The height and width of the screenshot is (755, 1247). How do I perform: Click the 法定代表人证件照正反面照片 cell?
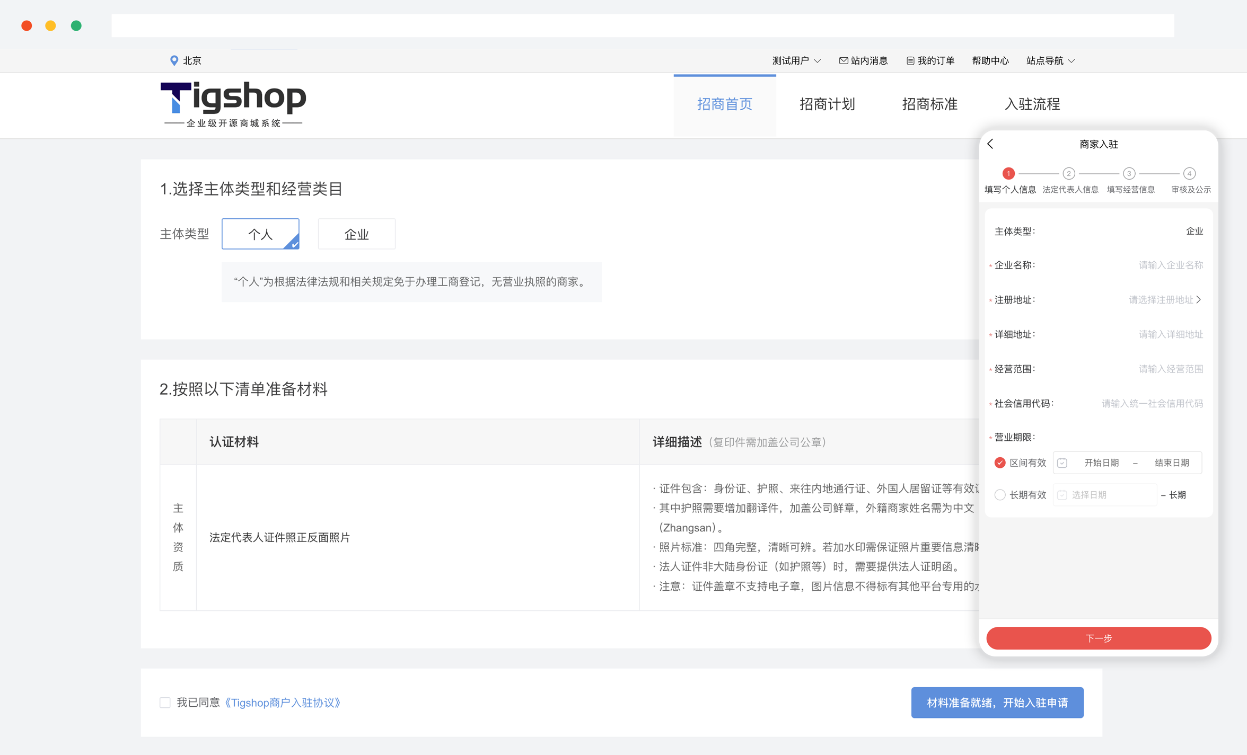pyautogui.click(x=418, y=537)
